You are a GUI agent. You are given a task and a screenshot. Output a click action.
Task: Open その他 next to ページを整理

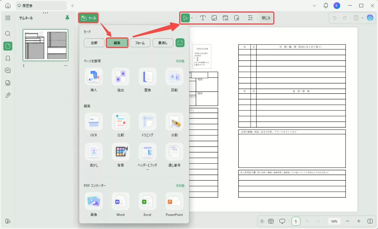[180, 61]
